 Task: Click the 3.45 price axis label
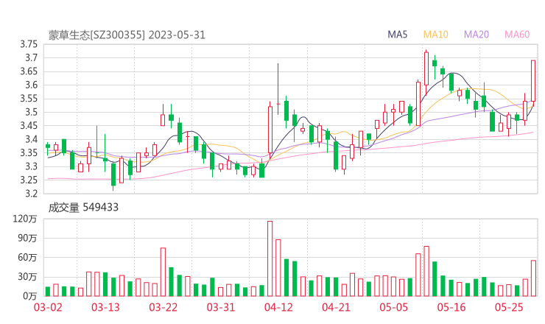(x=29, y=125)
